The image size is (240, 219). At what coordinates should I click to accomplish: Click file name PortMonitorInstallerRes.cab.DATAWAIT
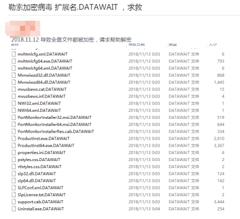[56, 131]
